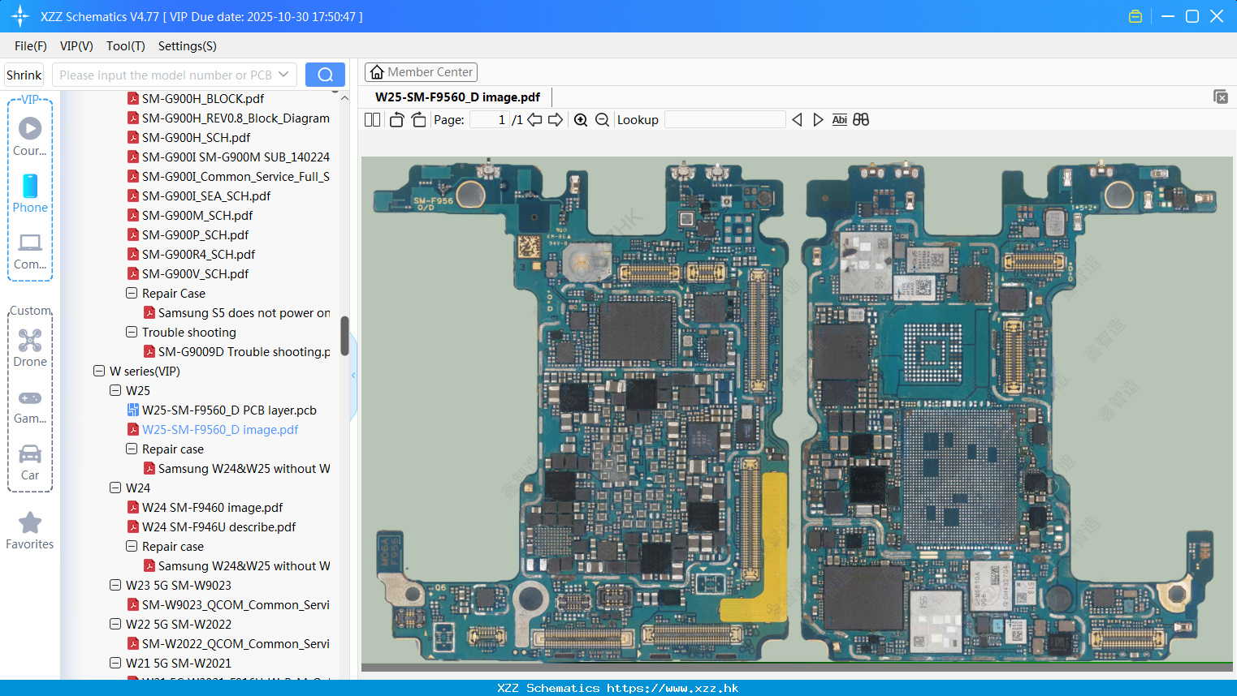
Task: Collapse the Repair case node under W25
Action: tap(132, 449)
